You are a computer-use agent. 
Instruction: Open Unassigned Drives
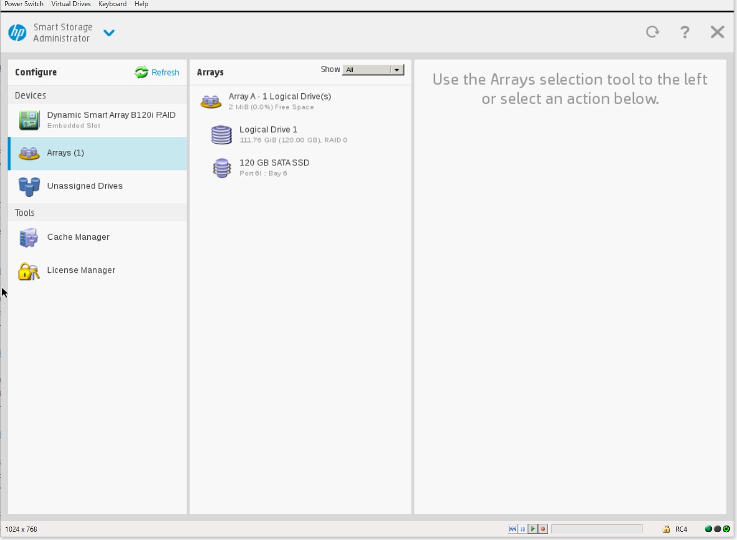[97, 186]
